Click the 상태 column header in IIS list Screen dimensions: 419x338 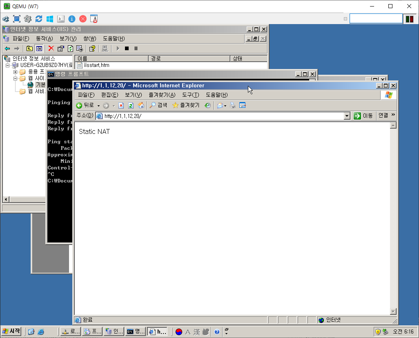tap(249, 58)
